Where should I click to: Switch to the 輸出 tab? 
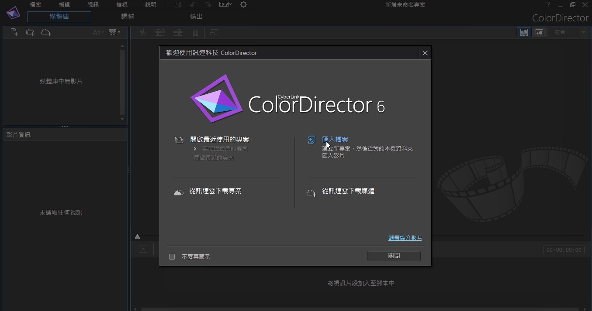click(196, 17)
